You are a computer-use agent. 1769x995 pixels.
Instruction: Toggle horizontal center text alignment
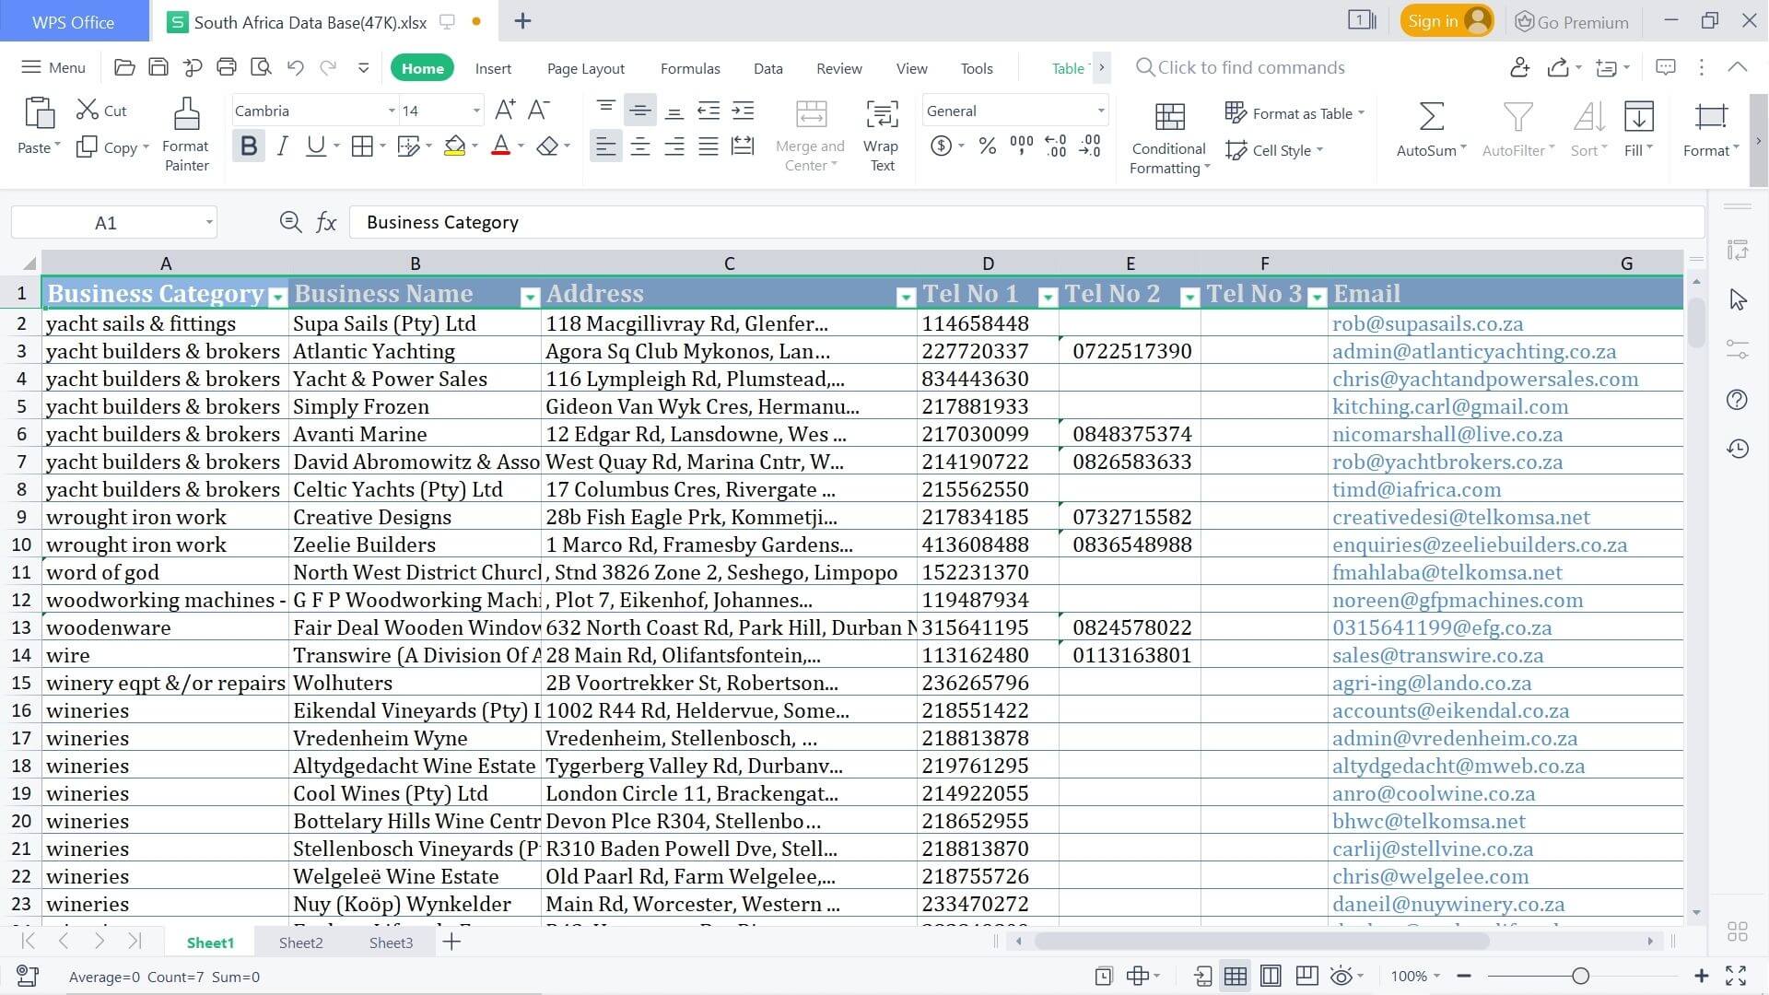(640, 146)
